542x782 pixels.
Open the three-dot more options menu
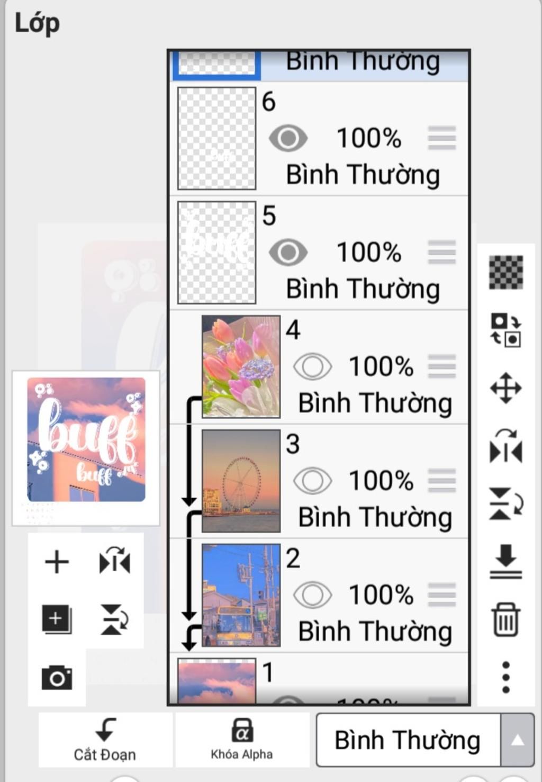click(x=505, y=677)
